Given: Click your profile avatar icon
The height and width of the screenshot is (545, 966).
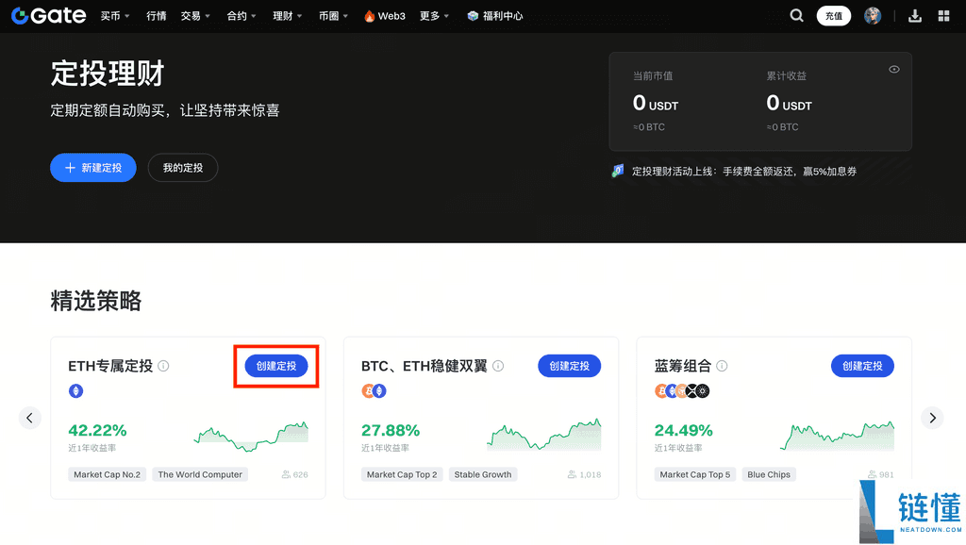Looking at the screenshot, I should click(x=873, y=15).
